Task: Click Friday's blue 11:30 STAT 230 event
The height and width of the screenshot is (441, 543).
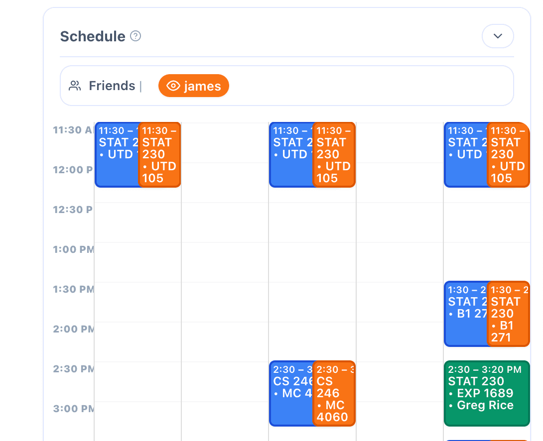Action: (466, 154)
